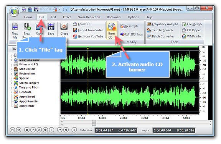Click the Undo arrow in quick access toolbar
Image resolution: width=221 pixels, height=144 pixels.
(x=42, y=10)
